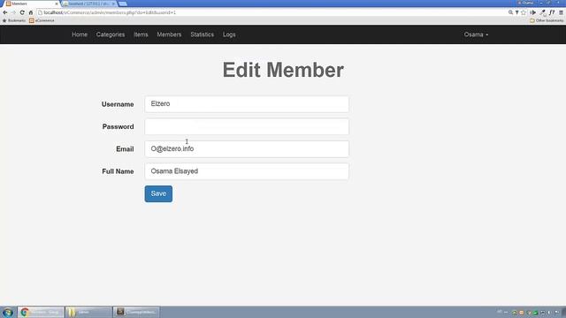Open the f? extension icon
This screenshot has height=318, width=566.
(x=552, y=12)
